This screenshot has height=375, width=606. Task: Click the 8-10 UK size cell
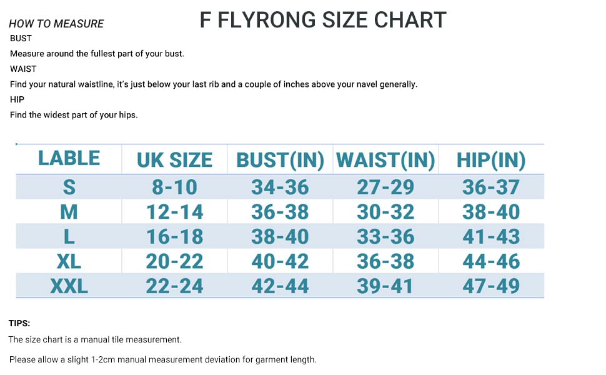(174, 187)
